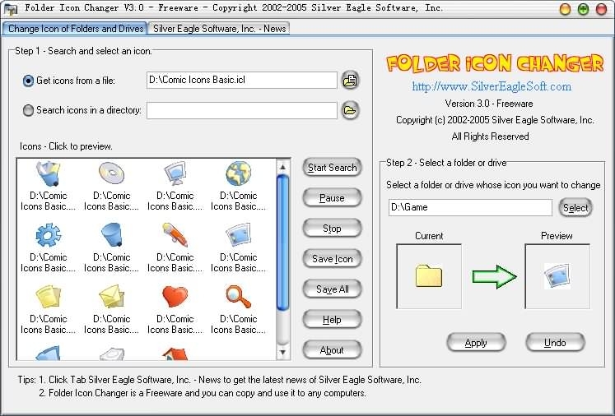The height and width of the screenshot is (416, 615).
Task: Click the Save All button
Action: pyautogui.click(x=333, y=289)
